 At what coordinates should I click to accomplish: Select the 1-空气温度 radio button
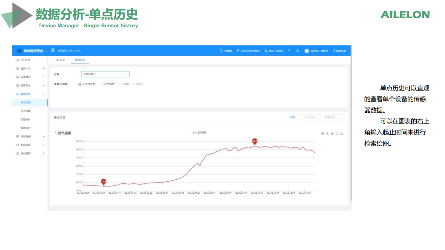(x=80, y=84)
